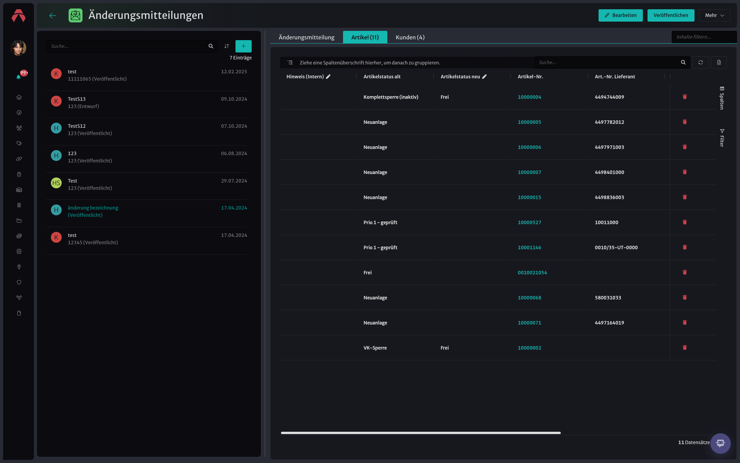Click the Veröffentlichen button
Image resolution: width=740 pixels, height=463 pixels.
point(671,15)
